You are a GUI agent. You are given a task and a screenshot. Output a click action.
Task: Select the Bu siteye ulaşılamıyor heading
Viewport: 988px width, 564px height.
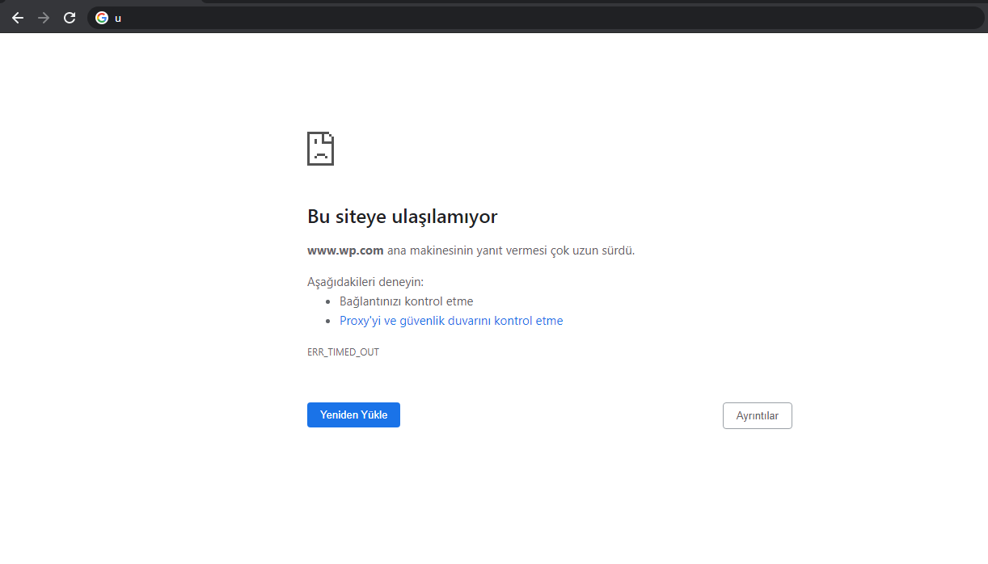402,217
